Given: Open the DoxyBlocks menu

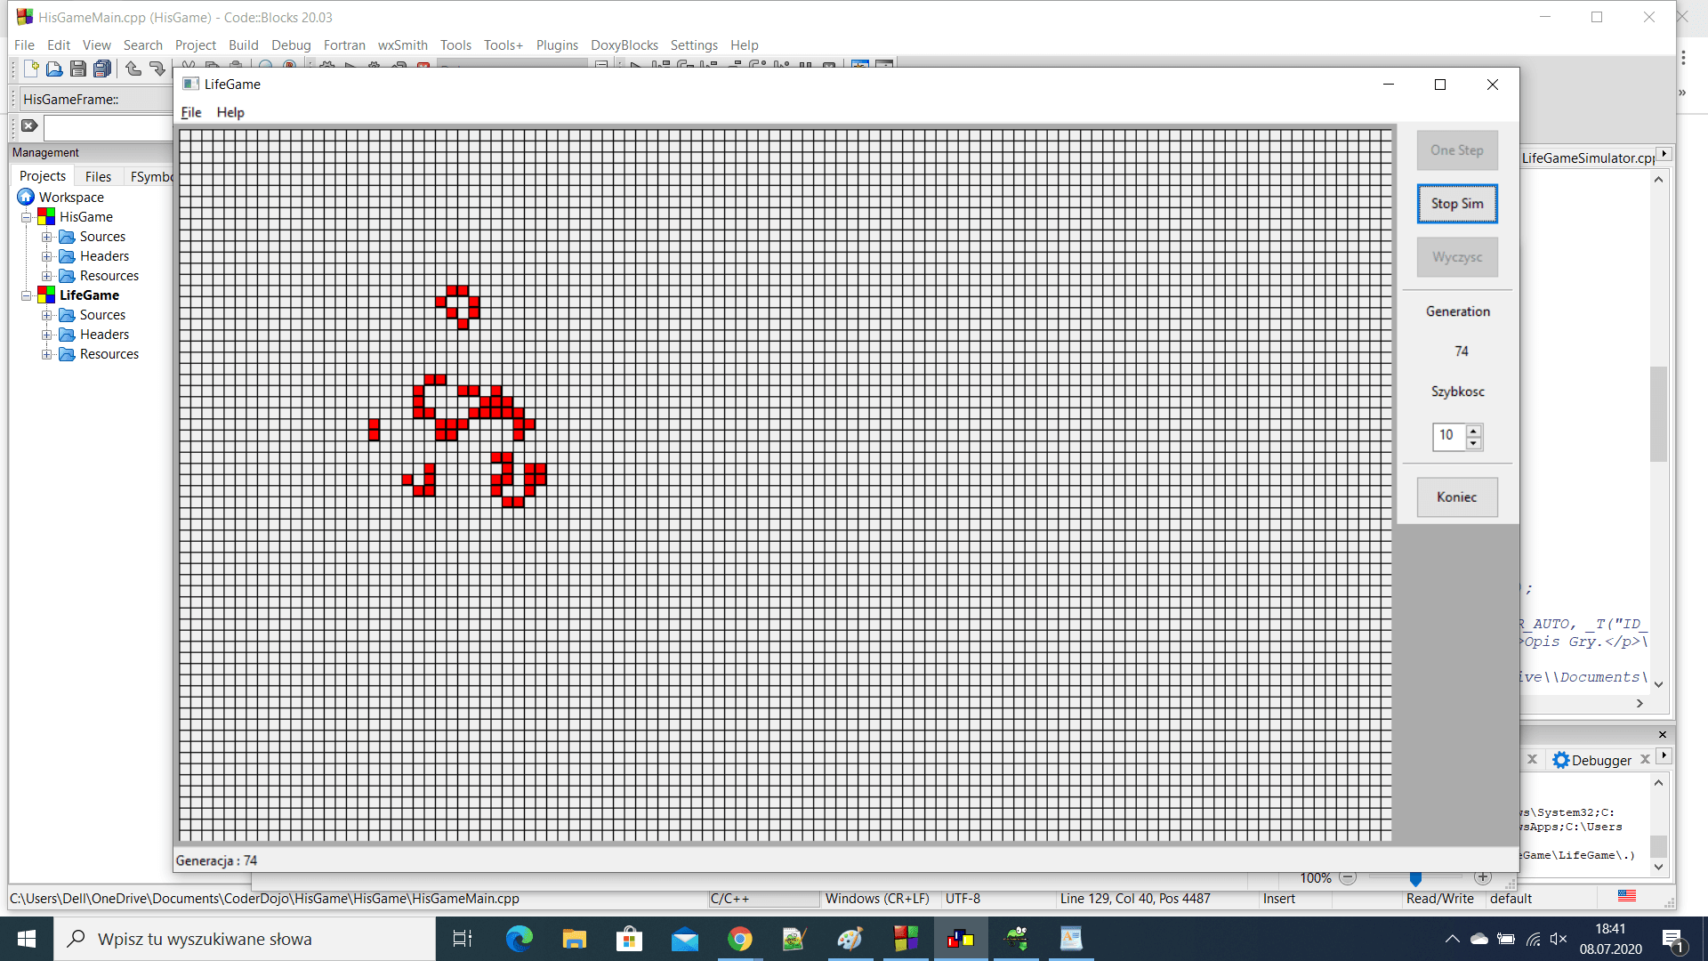Looking at the screenshot, I should click(x=624, y=45).
